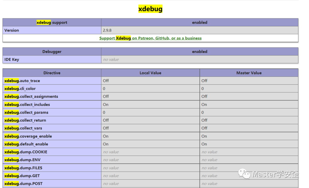The image size is (309, 188).
Task: Open the Support Xdebug on Patreon link
Action: coord(150,38)
